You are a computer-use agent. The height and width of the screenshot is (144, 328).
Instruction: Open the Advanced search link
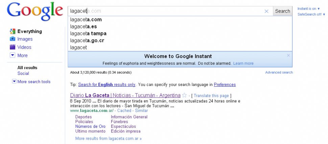(279, 73)
